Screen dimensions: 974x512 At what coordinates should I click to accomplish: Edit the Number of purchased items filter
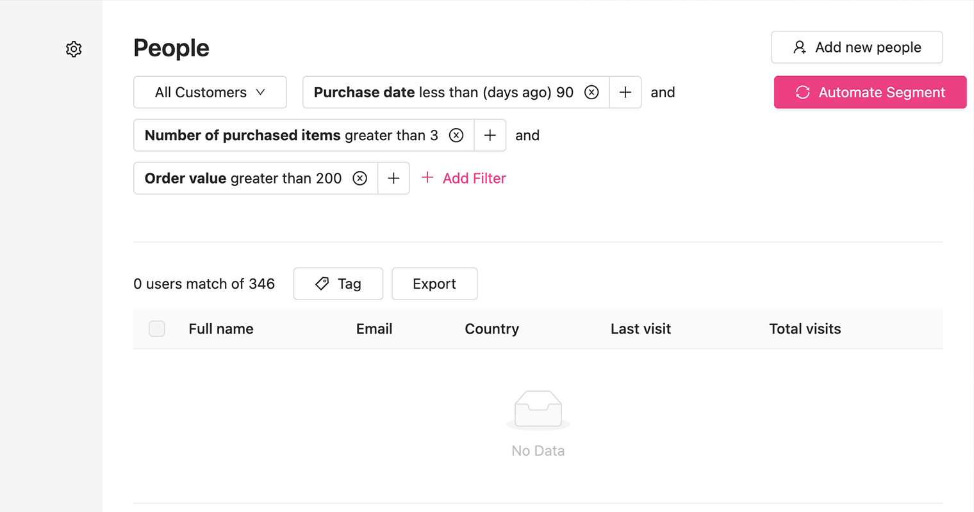(x=292, y=135)
